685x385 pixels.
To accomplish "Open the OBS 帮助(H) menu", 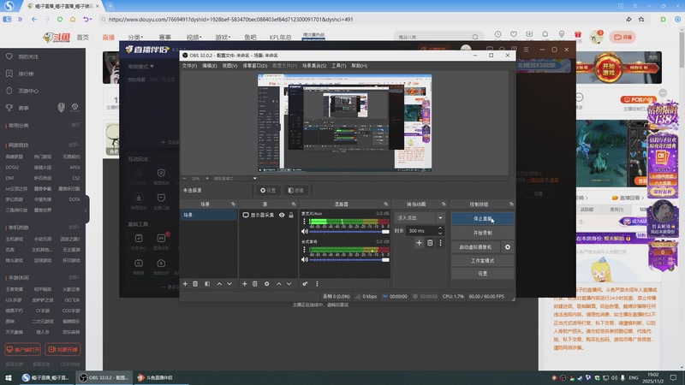I will click(x=359, y=66).
